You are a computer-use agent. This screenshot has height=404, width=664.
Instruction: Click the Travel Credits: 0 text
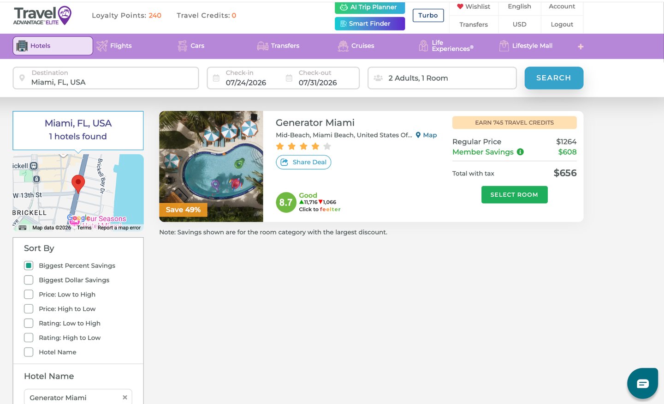click(x=206, y=15)
